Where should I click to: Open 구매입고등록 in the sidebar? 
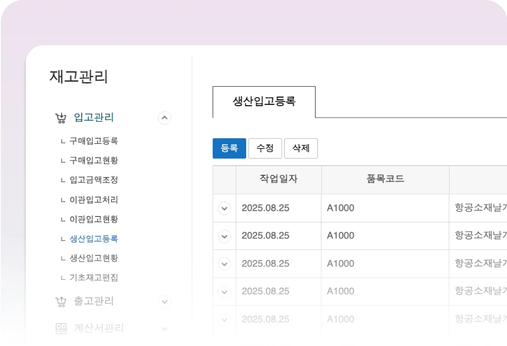[94, 141]
